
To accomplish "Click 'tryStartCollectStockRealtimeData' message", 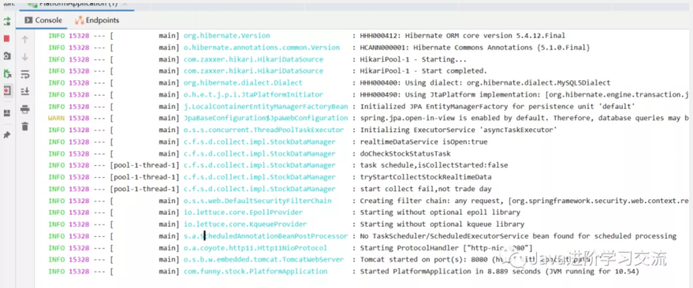I will pyautogui.click(x=425, y=177).
